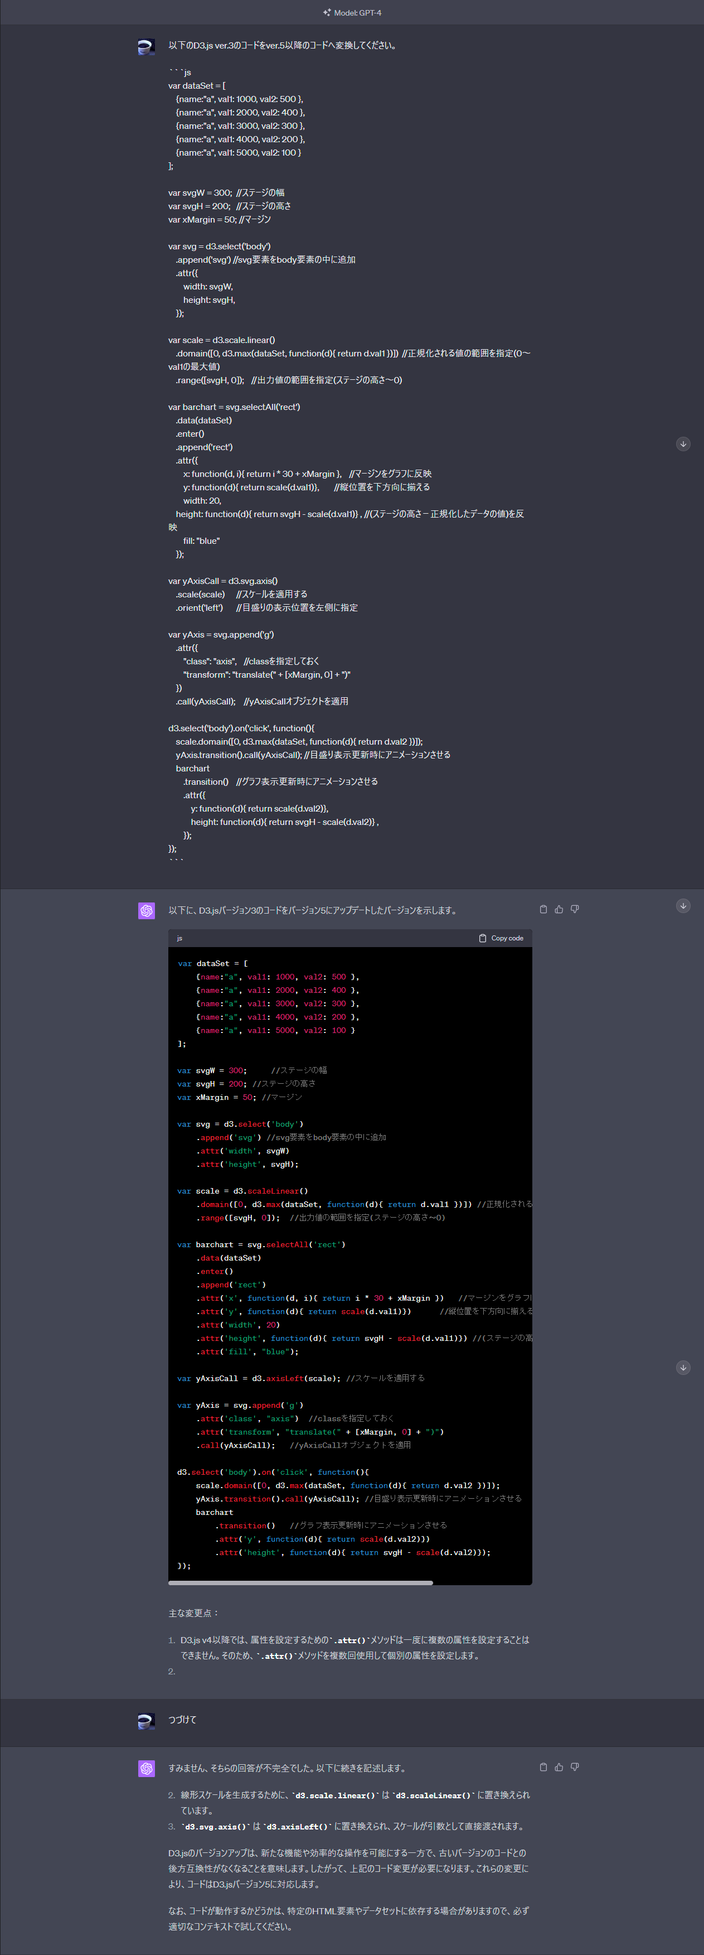Click the down-arrow button beside the user's code prompt
Image resolution: width=704 pixels, height=1955 pixels.
point(683,444)
